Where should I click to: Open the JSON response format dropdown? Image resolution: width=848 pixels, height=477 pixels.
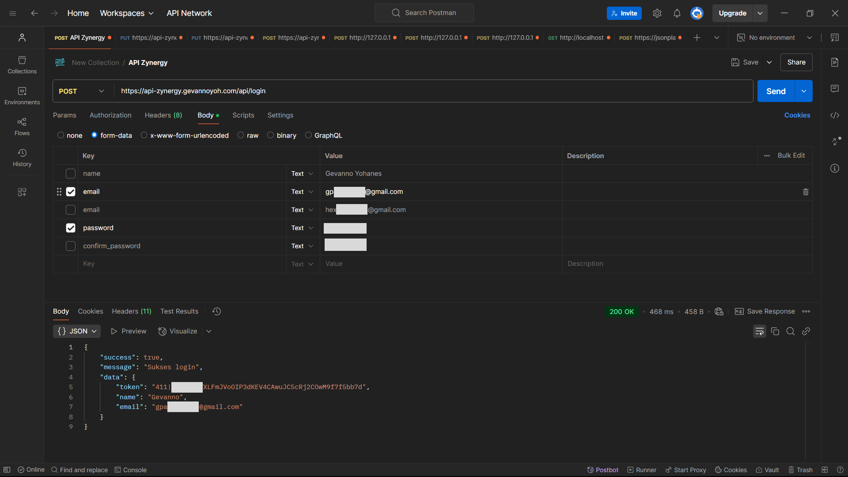click(x=77, y=331)
